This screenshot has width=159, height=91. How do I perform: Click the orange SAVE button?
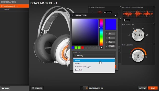[x=153, y=88]
